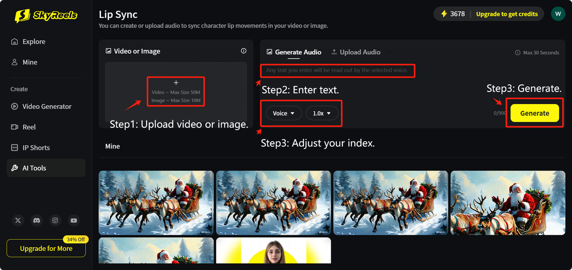Click the AI Tools wrench icon
Screen dimensions: 572x270
click(14, 168)
